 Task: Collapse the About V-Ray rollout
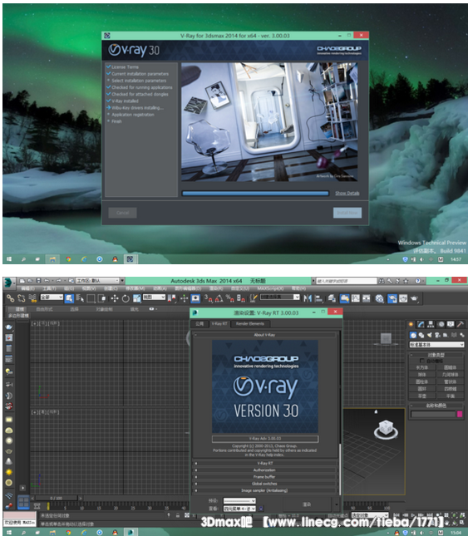[x=265, y=335]
